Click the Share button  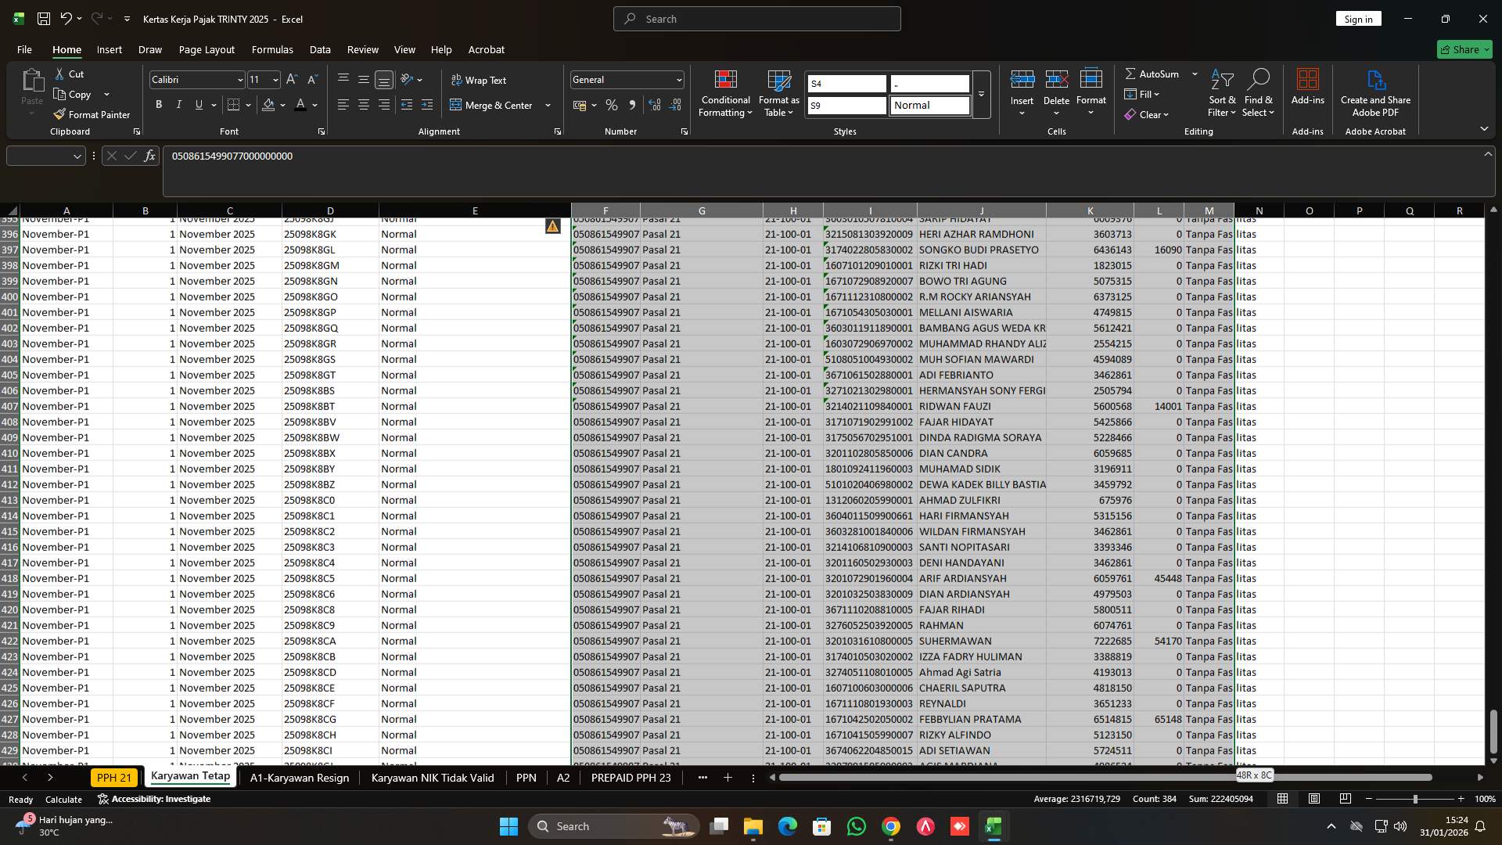(1462, 49)
